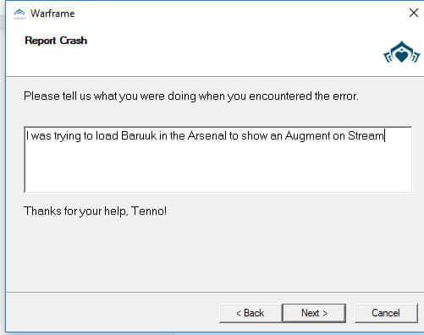Click the "Please tell us what you were doing" prompt
424x335 pixels.
[x=191, y=96]
